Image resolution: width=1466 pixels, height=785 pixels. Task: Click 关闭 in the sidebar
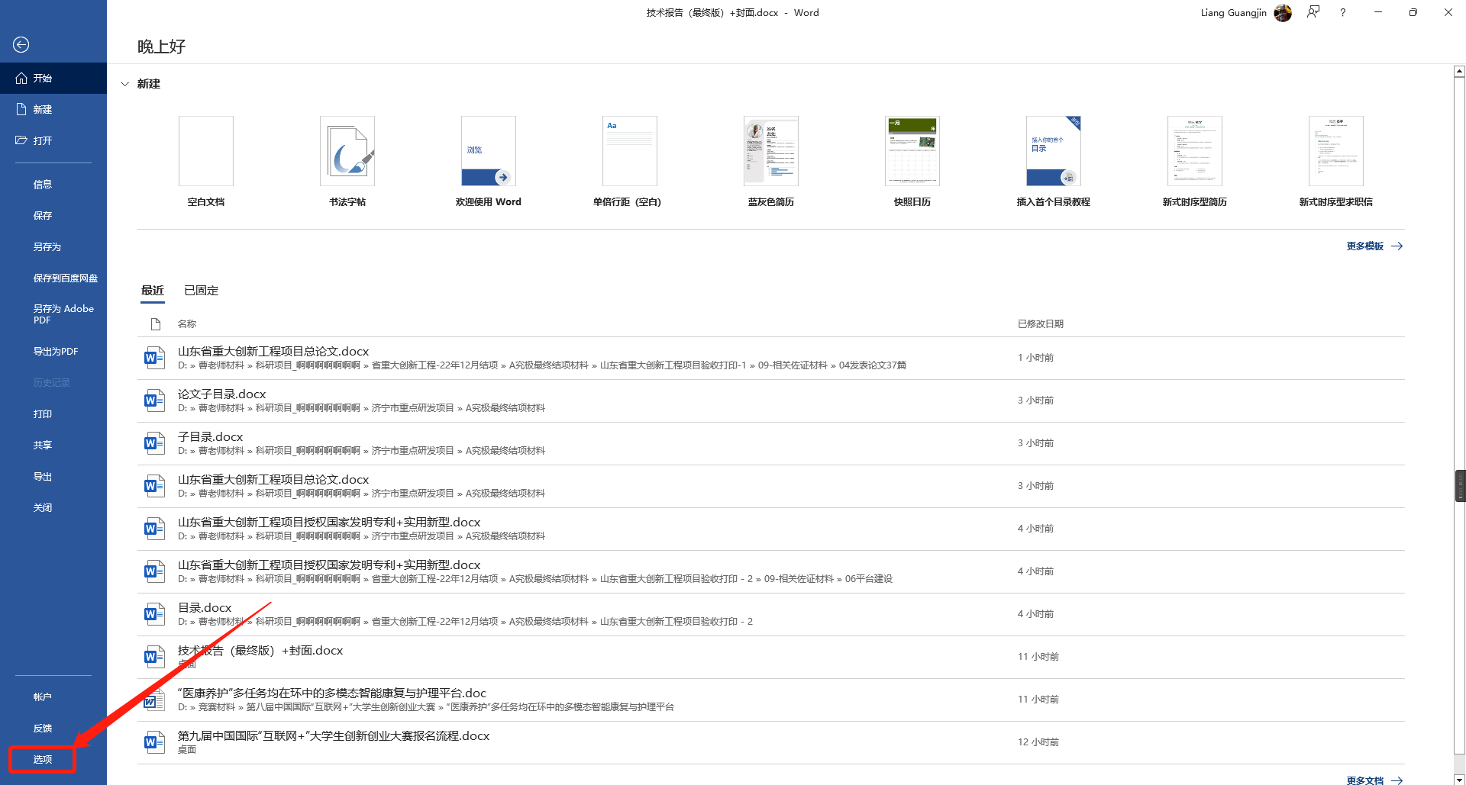pyautogui.click(x=53, y=507)
